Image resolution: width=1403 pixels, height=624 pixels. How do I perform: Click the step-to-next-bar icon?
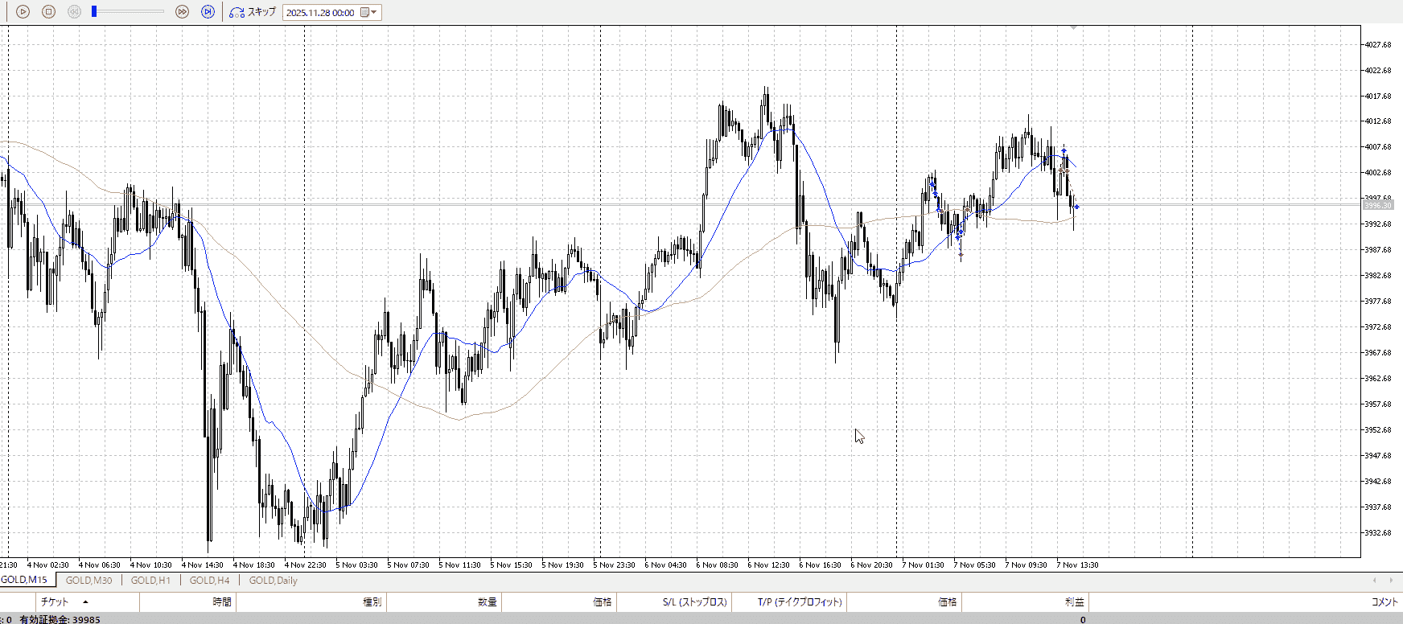(x=208, y=12)
